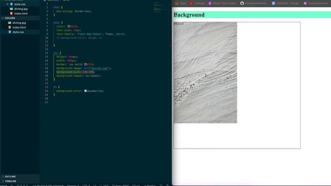Screen dimensions: 331x186
Task: Click the Port status bar entry
Action: [121, 185]
